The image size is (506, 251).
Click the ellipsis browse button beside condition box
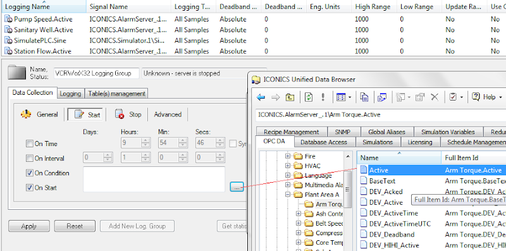click(x=237, y=187)
